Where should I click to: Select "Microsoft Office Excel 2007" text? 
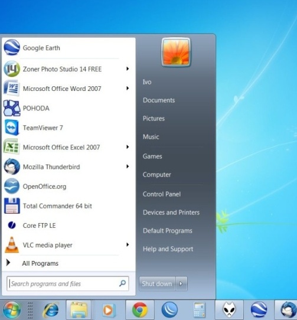point(61,148)
